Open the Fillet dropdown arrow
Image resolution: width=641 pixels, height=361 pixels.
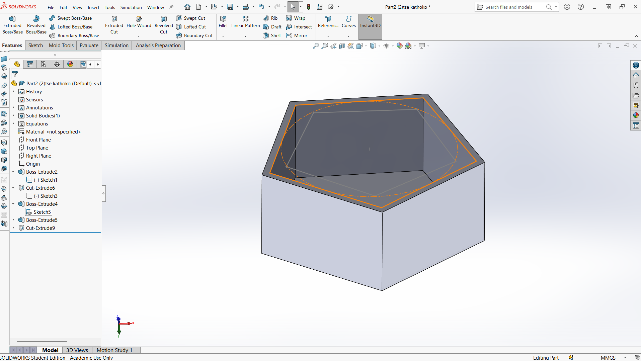pos(223,36)
